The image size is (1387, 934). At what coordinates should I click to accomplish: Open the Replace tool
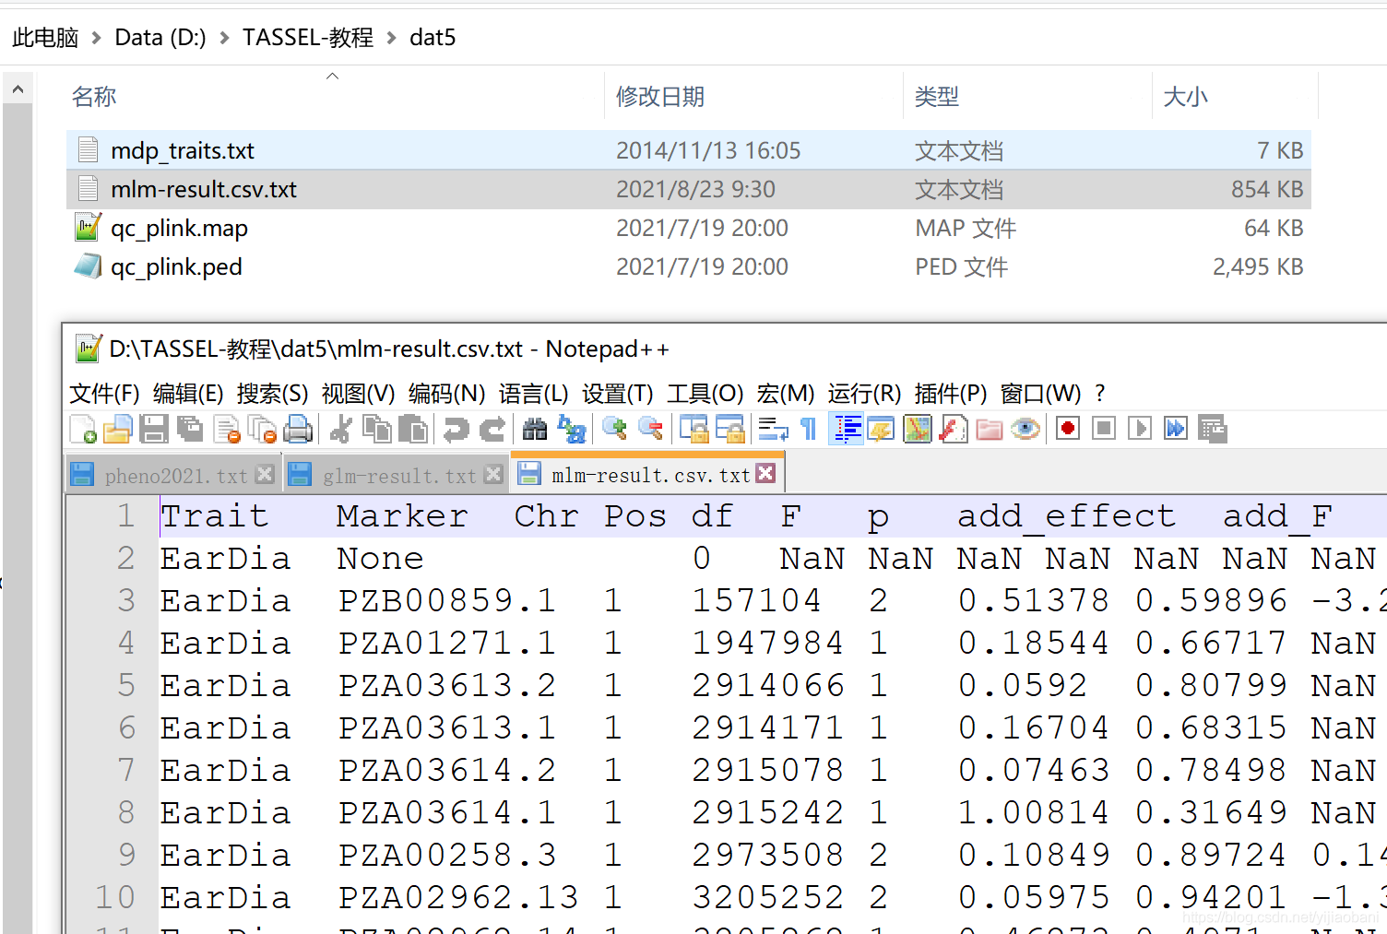pyautogui.click(x=573, y=429)
